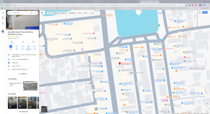Open the browser extensions puzzle icon
Image resolution: width=210 pixels, height=114 pixels.
195,5
